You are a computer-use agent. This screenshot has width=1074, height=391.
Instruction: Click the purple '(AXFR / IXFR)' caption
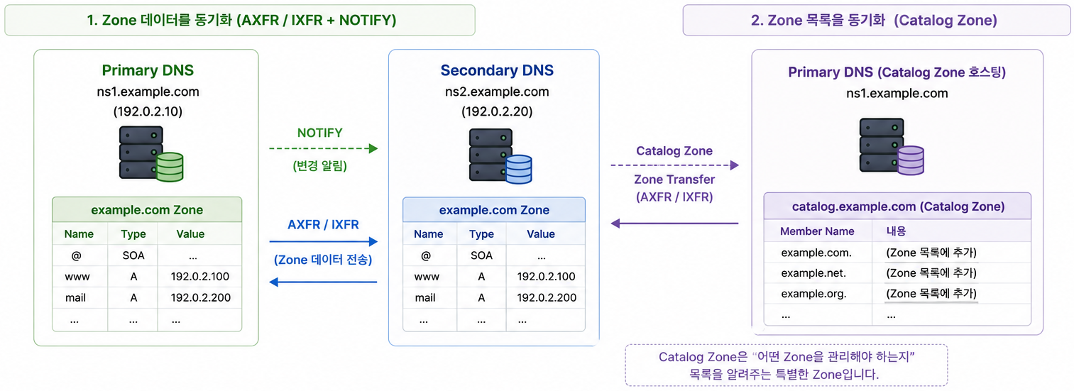[x=674, y=197]
